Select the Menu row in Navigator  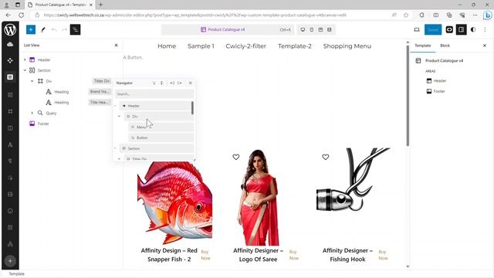point(161,127)
